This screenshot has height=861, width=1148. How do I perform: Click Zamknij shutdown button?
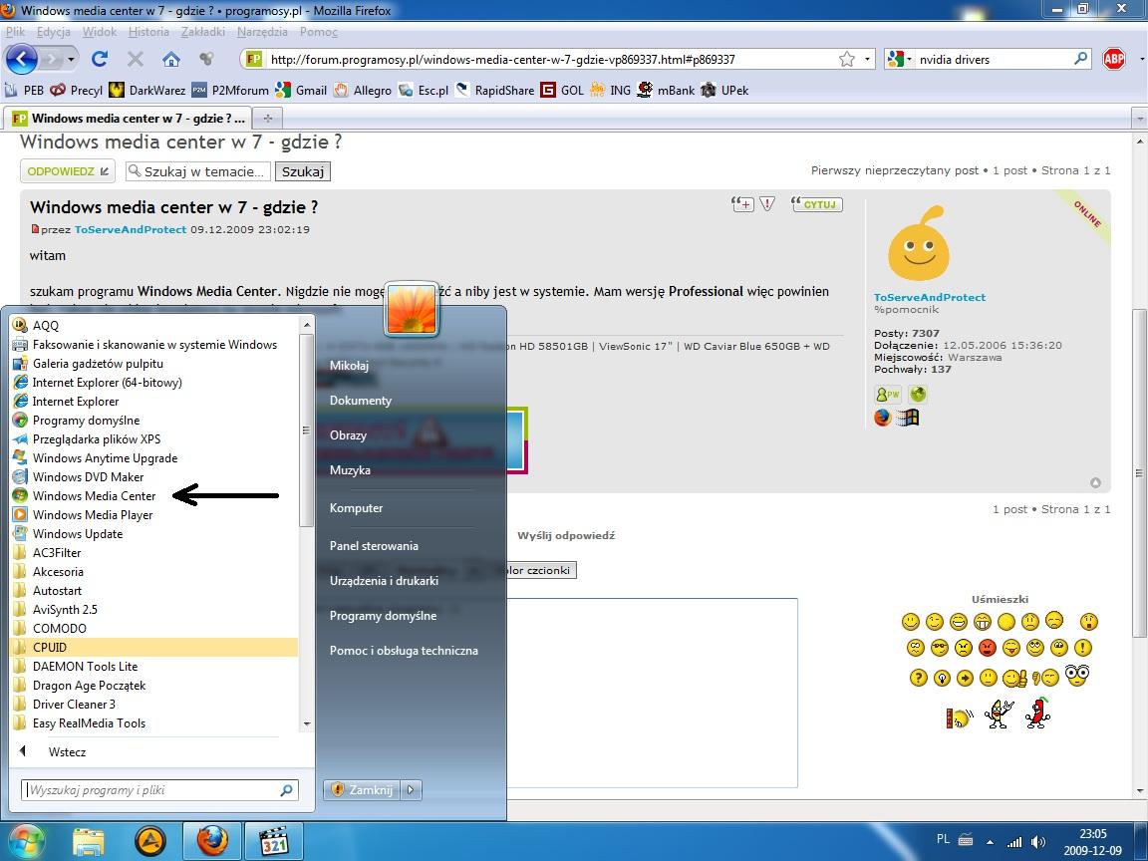click(x=363, y=789)
